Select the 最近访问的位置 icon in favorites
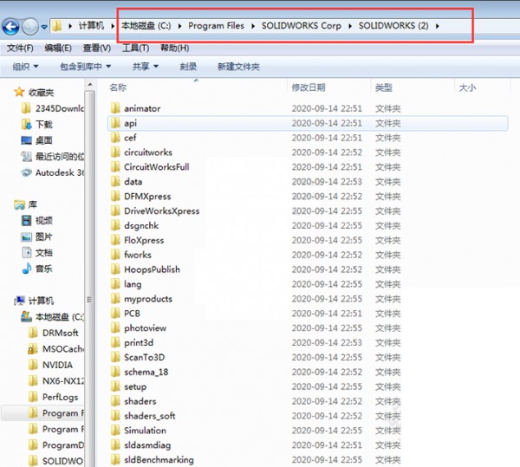 click(x=26, y=157)
